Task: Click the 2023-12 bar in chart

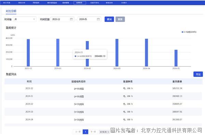Action: point(28,53)
